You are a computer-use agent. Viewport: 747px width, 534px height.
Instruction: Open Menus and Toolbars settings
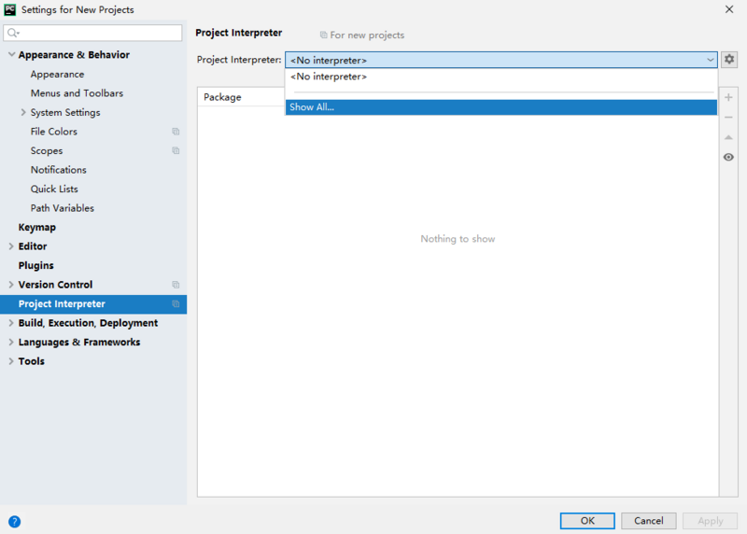77,93
